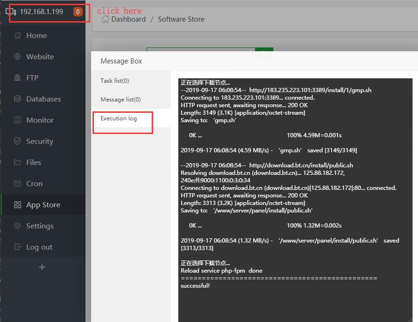Click the FTP icon in sidebar
This screenshot has width=418, height=322.
17,78
